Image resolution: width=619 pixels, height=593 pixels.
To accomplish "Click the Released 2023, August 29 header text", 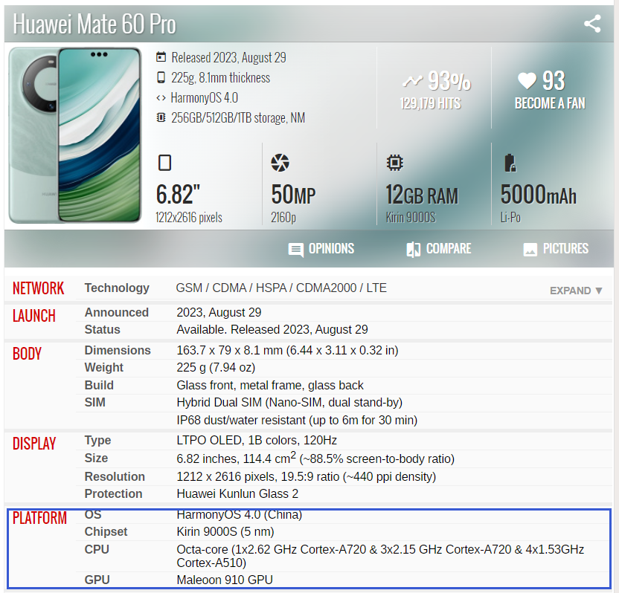I will [228, 57].
